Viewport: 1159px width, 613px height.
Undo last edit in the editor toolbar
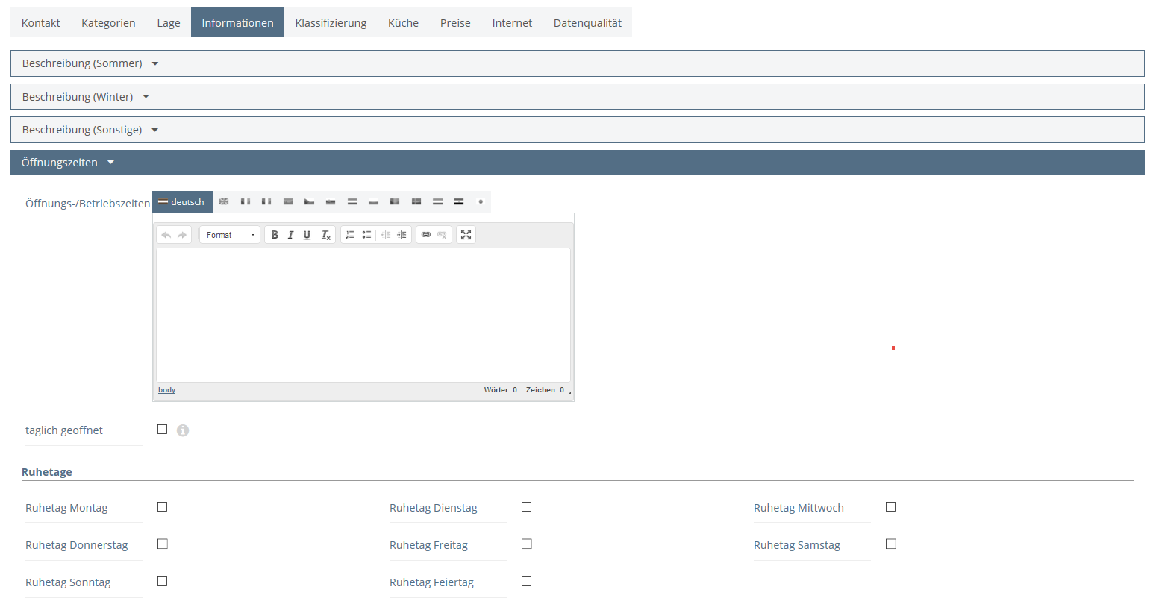click(x=166, y=235)
